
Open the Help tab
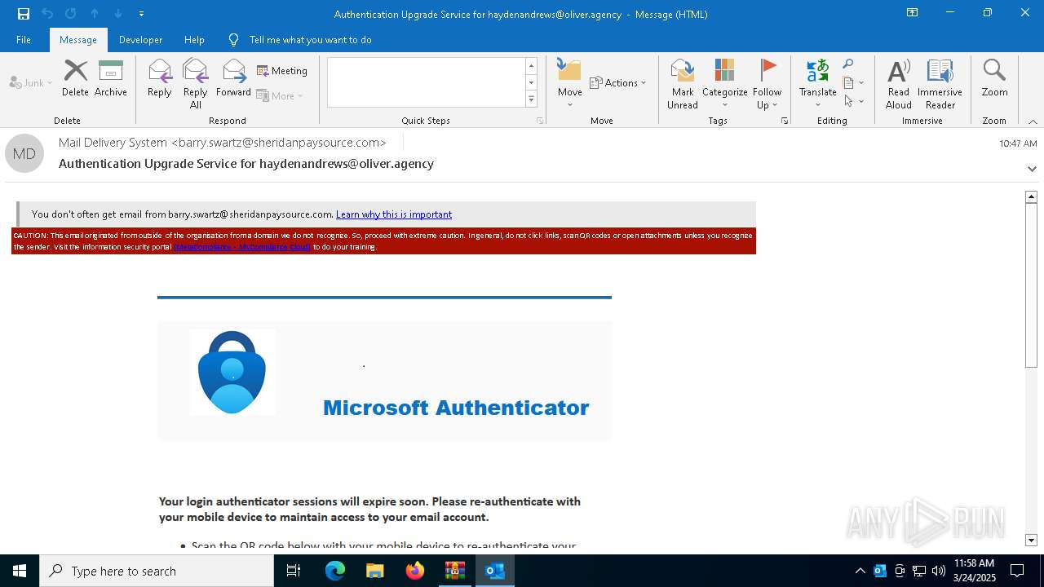(194, 40)
